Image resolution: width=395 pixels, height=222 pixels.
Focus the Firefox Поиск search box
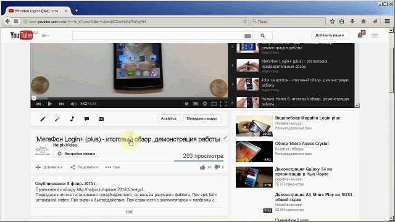(288, 22)
